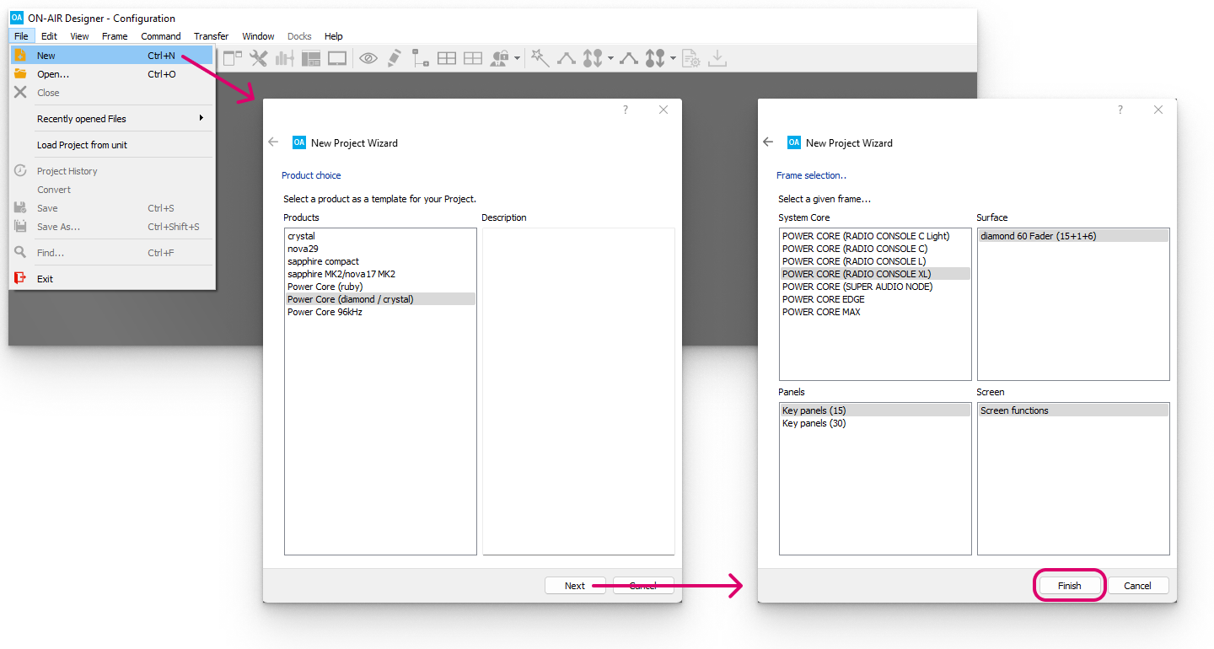This screenshot has width=1214, height=649.
Task: Click the user lock toolbar icon
Action: pos(500,58)
